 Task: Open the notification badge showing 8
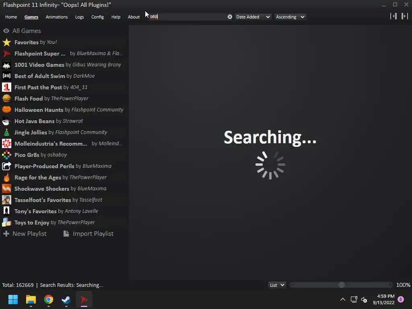tap(401, 299)
